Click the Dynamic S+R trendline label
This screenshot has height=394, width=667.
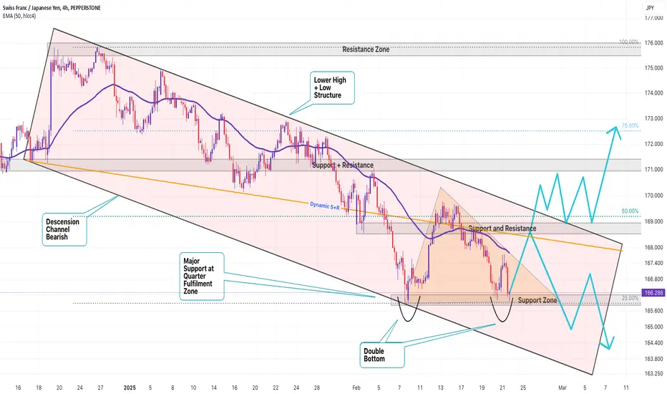[325, 206]
